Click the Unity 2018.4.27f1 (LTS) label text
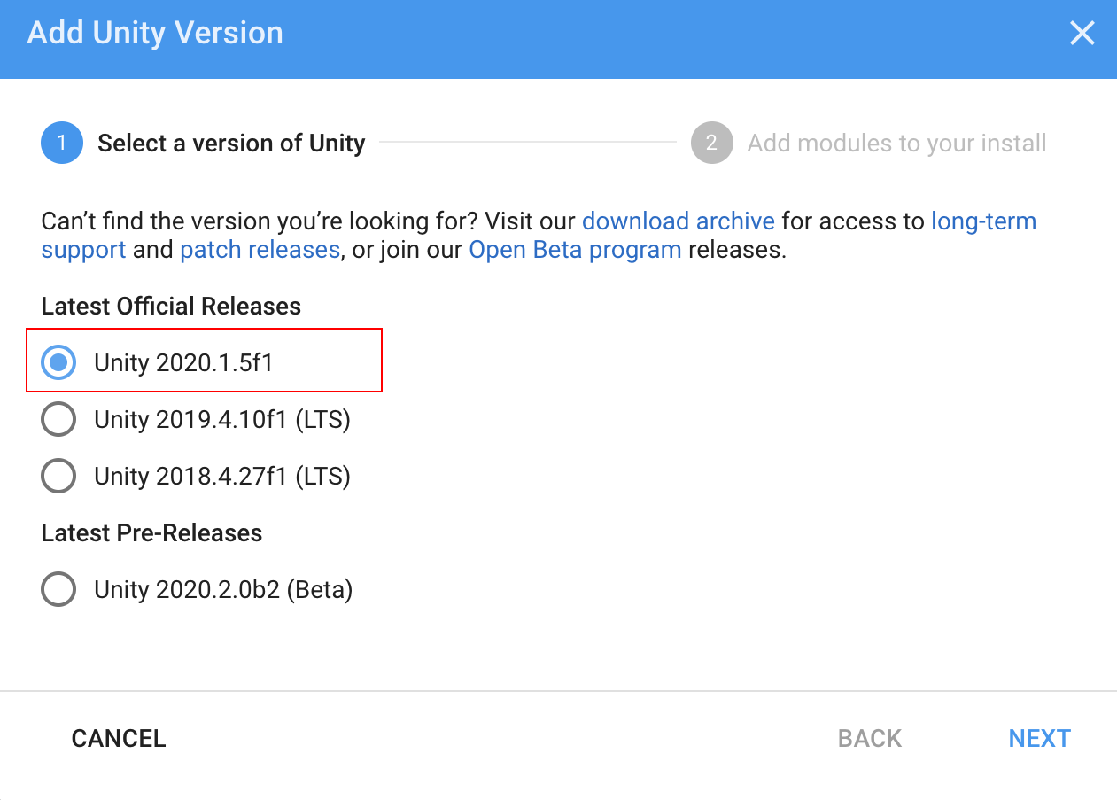The height and width of the screenshot is (800, 1117). 222,476
